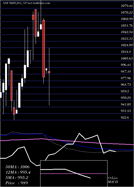Click price label 996.41

tap(126, 65)
